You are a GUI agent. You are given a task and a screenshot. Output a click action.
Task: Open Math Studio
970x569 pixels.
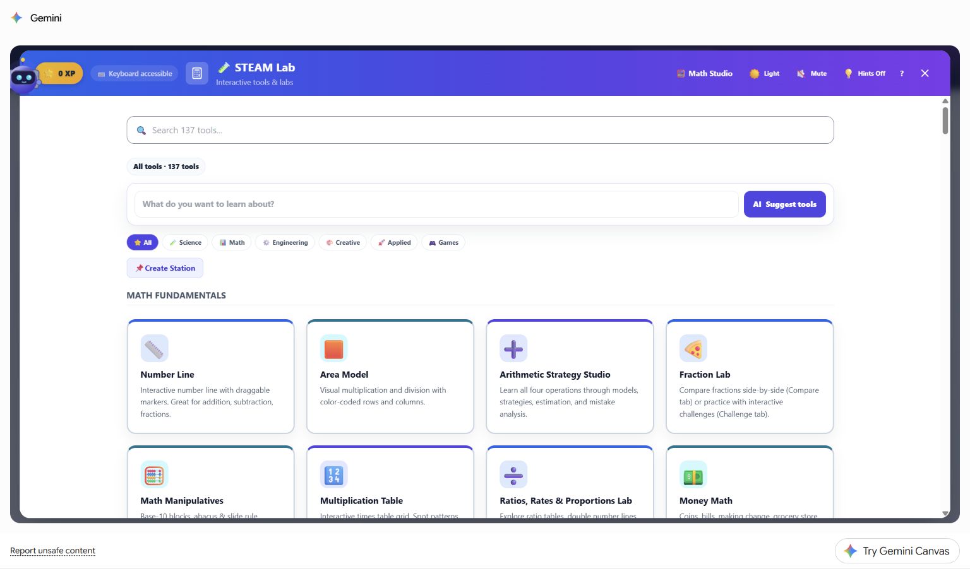coord(704,73)
